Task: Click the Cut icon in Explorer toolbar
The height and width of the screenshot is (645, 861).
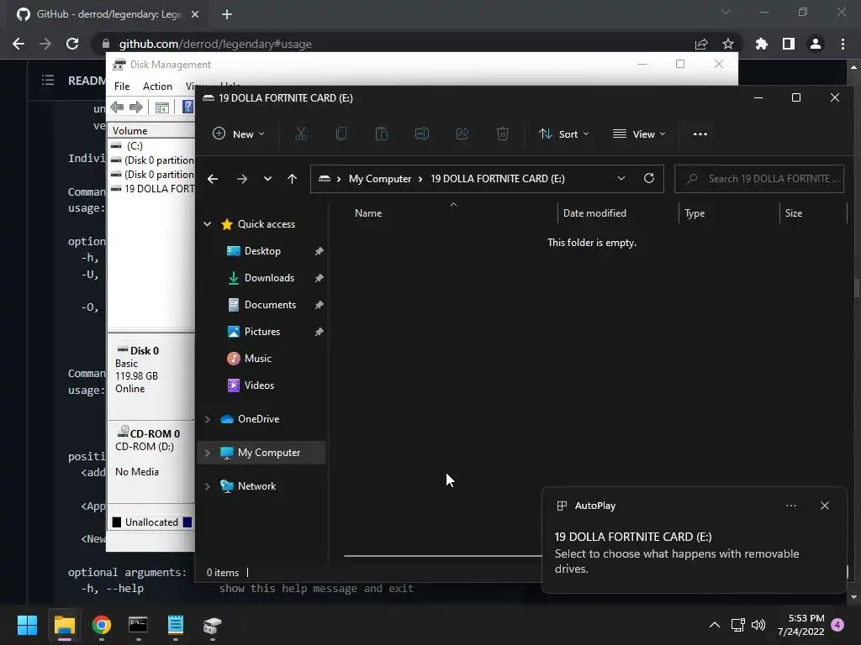Action: click(x=300, y=134)
